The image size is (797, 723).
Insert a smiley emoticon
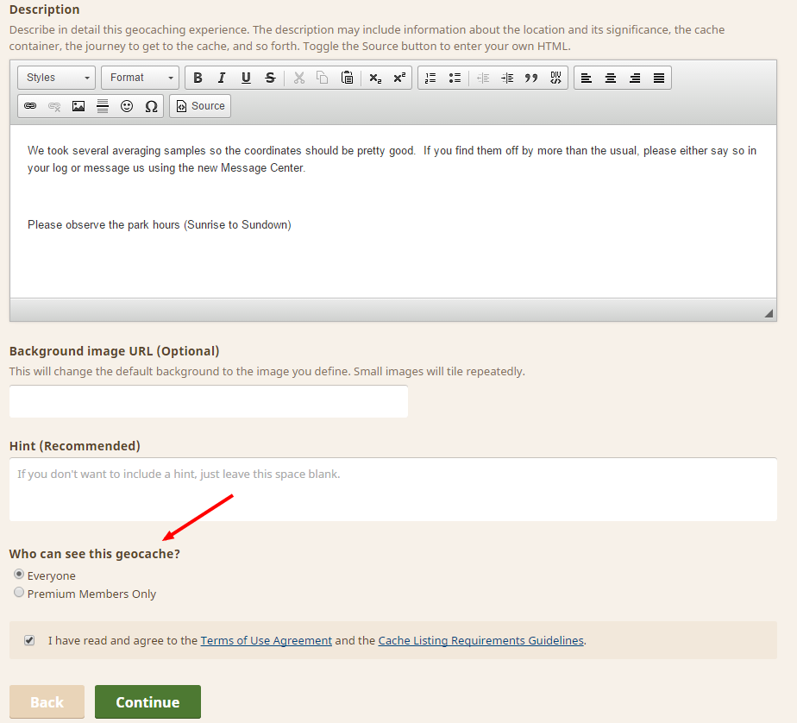(127, 106)
